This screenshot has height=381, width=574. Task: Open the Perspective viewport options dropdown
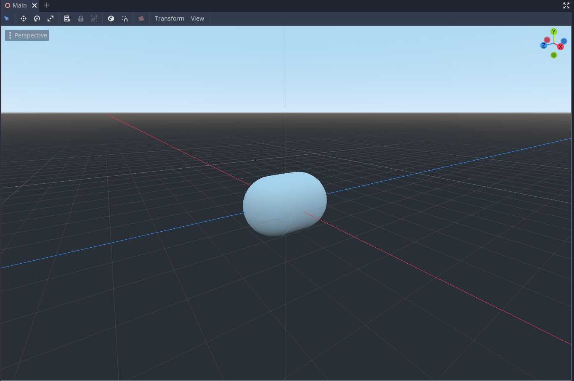pyautogui.click(x=27, y=35)
